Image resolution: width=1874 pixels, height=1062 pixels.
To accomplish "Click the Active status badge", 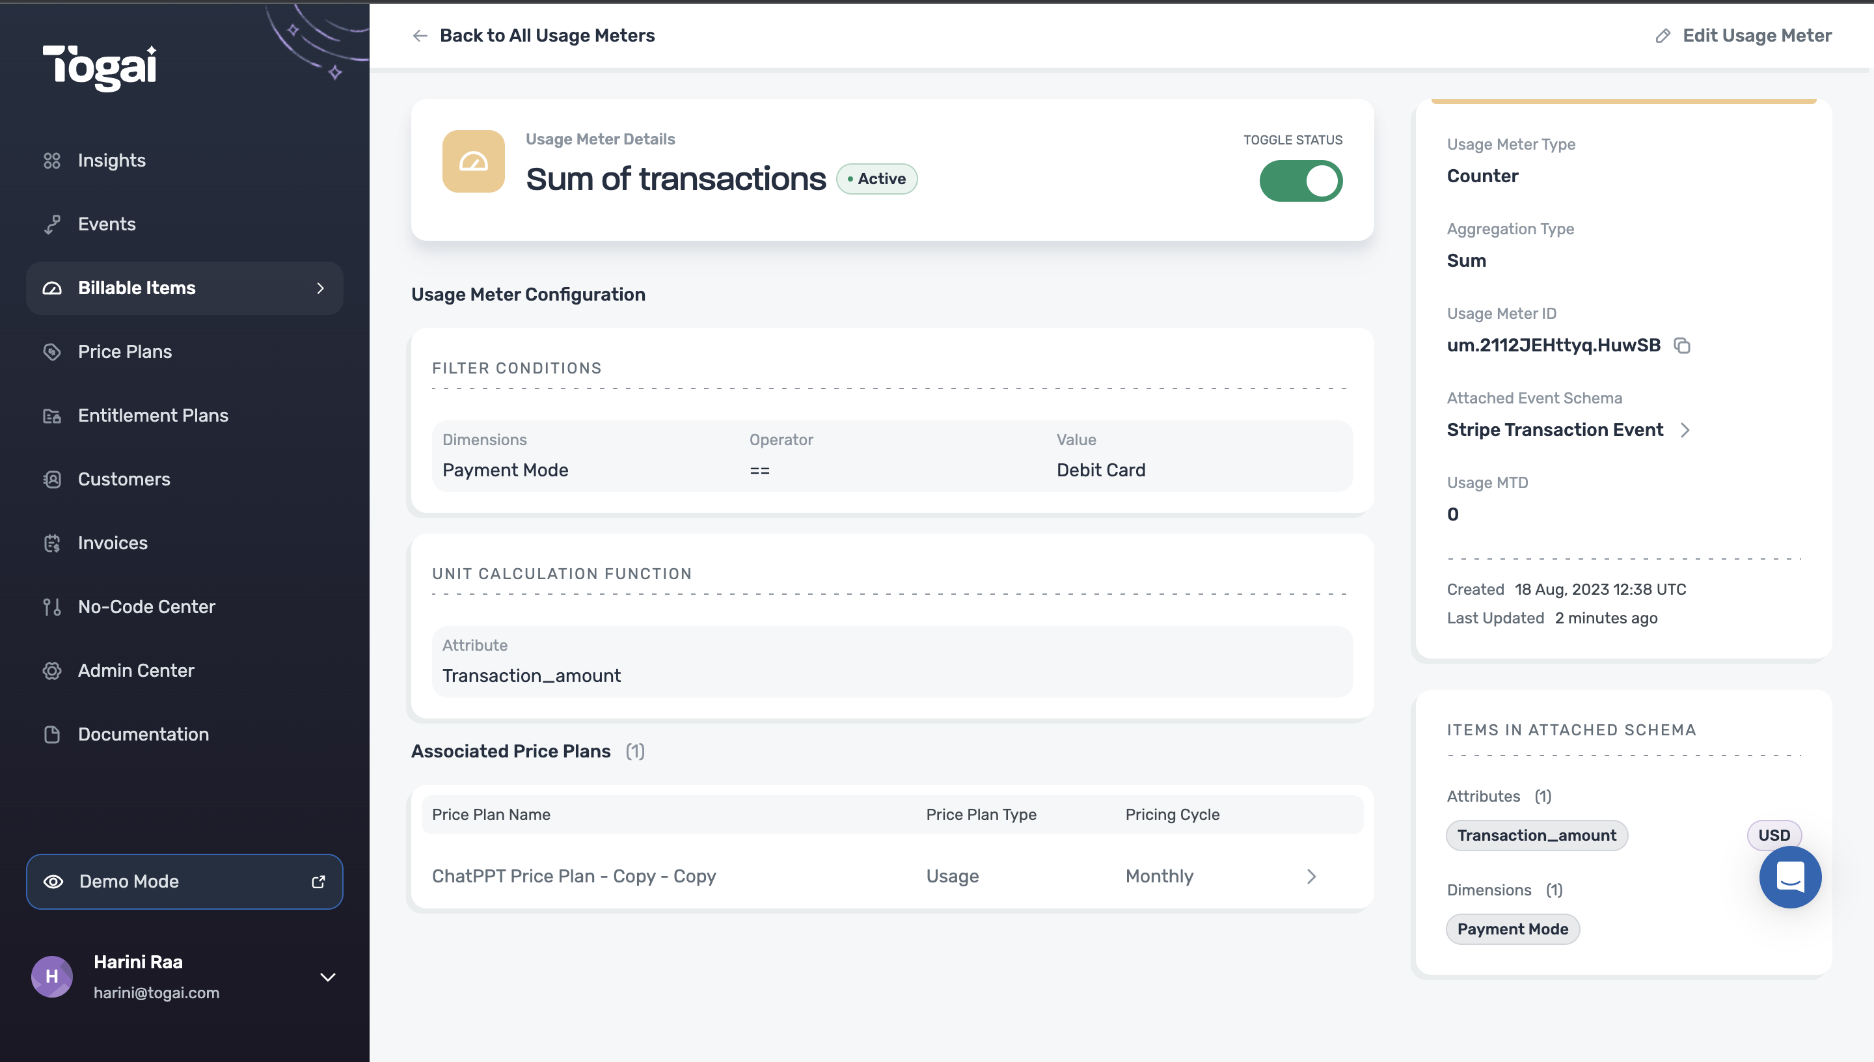I will tap(876, 179).
